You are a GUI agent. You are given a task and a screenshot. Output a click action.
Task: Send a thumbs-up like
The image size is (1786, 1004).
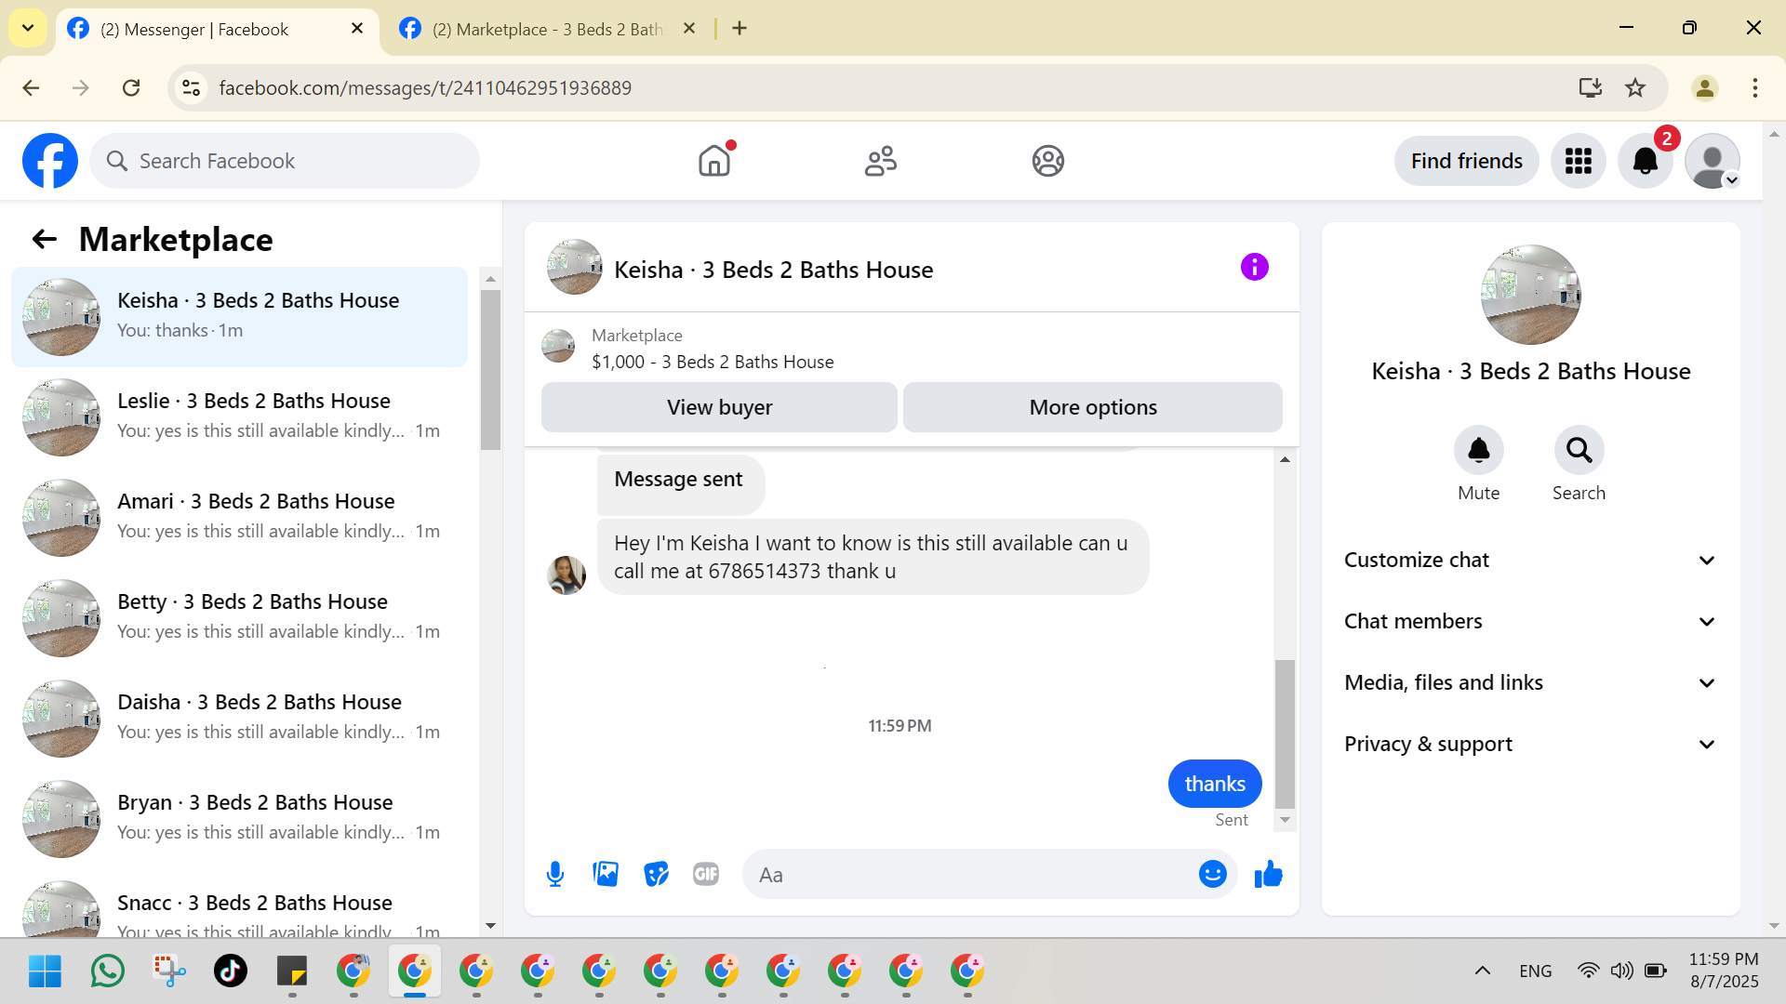click(x=1268, y=875)
